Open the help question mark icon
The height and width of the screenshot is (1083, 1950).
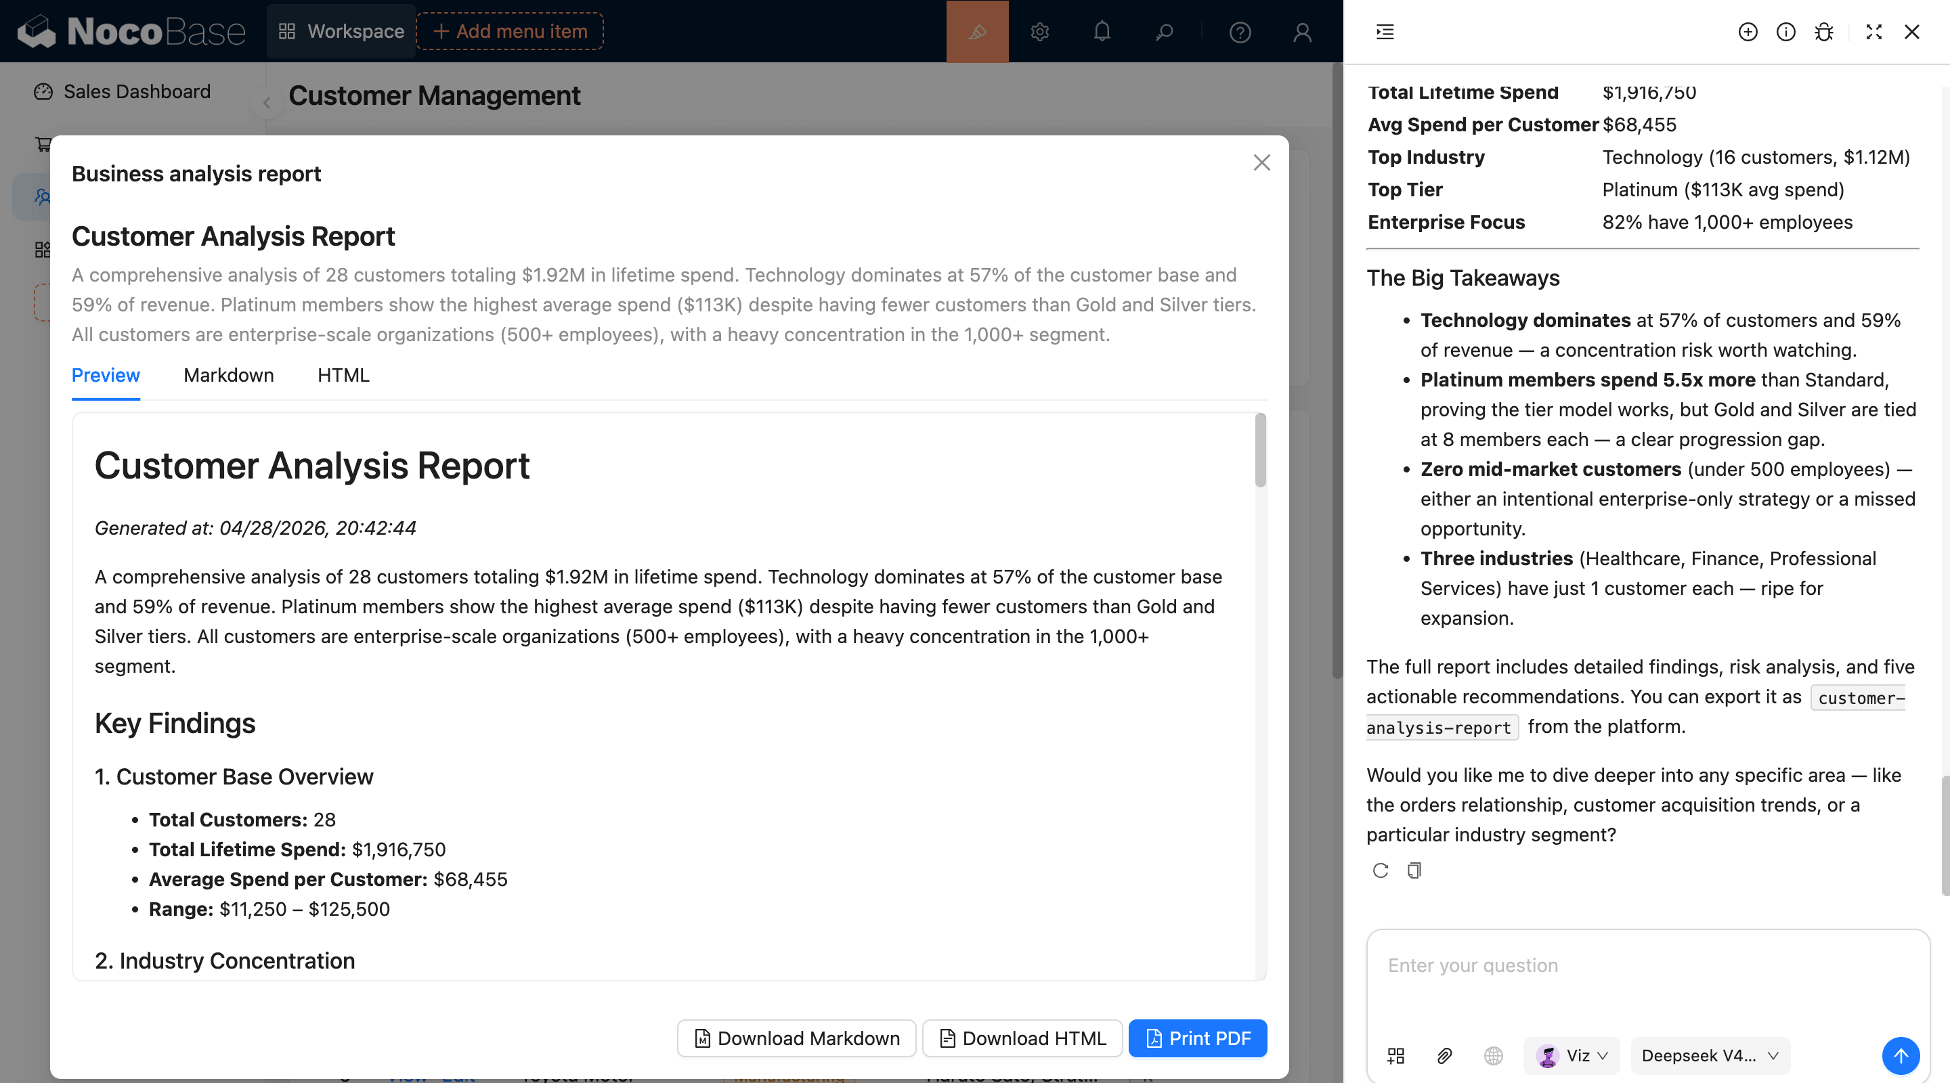coord(1239,32)
